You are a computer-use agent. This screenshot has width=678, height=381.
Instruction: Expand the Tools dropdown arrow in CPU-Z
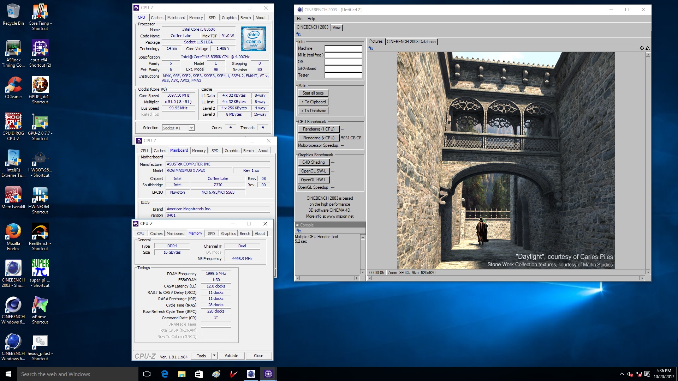click(x=214, y=356)
